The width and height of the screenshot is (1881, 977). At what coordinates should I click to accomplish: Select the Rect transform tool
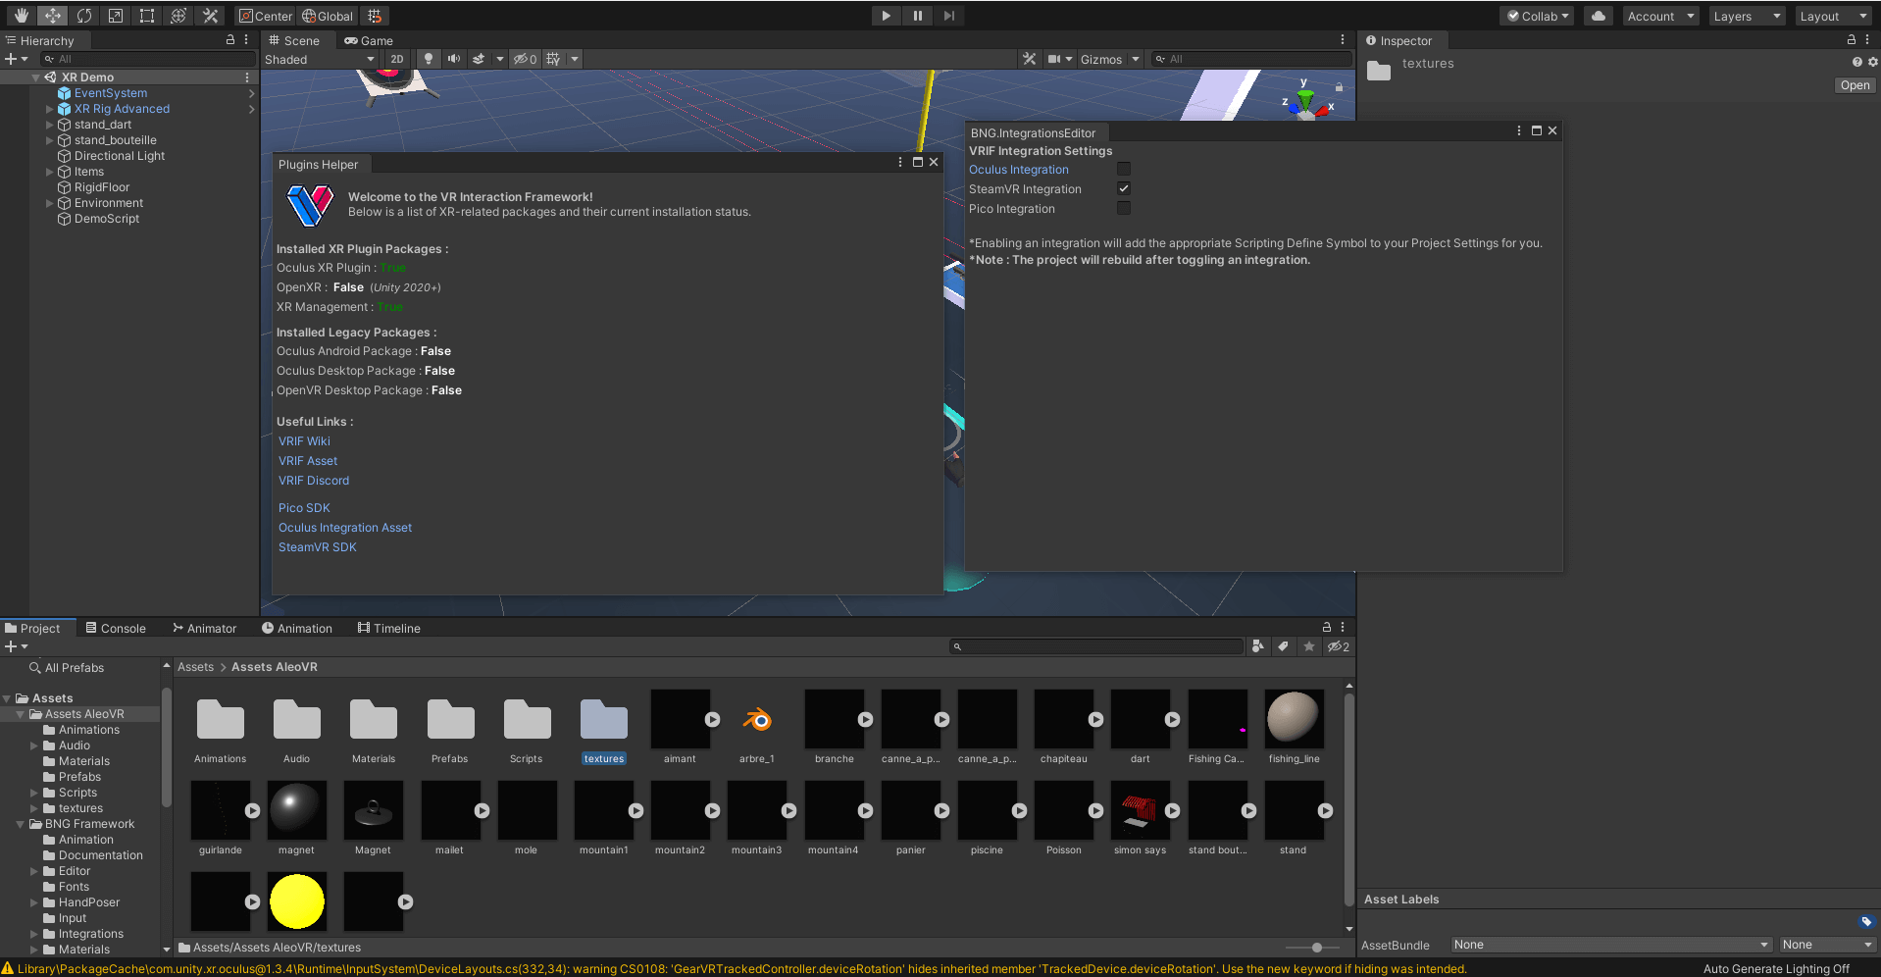[x=147, y=16]
